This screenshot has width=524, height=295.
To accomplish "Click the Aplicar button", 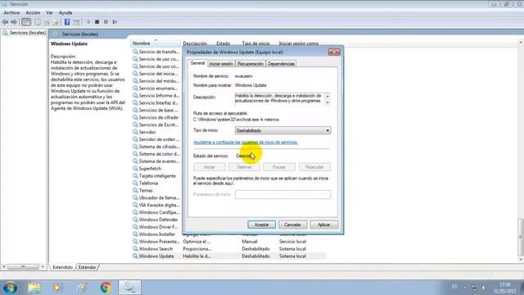I will pos(324,225).
